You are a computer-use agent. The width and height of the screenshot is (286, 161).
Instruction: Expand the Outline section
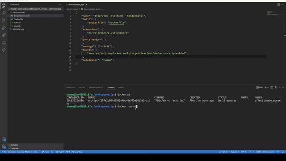(36, 145)
